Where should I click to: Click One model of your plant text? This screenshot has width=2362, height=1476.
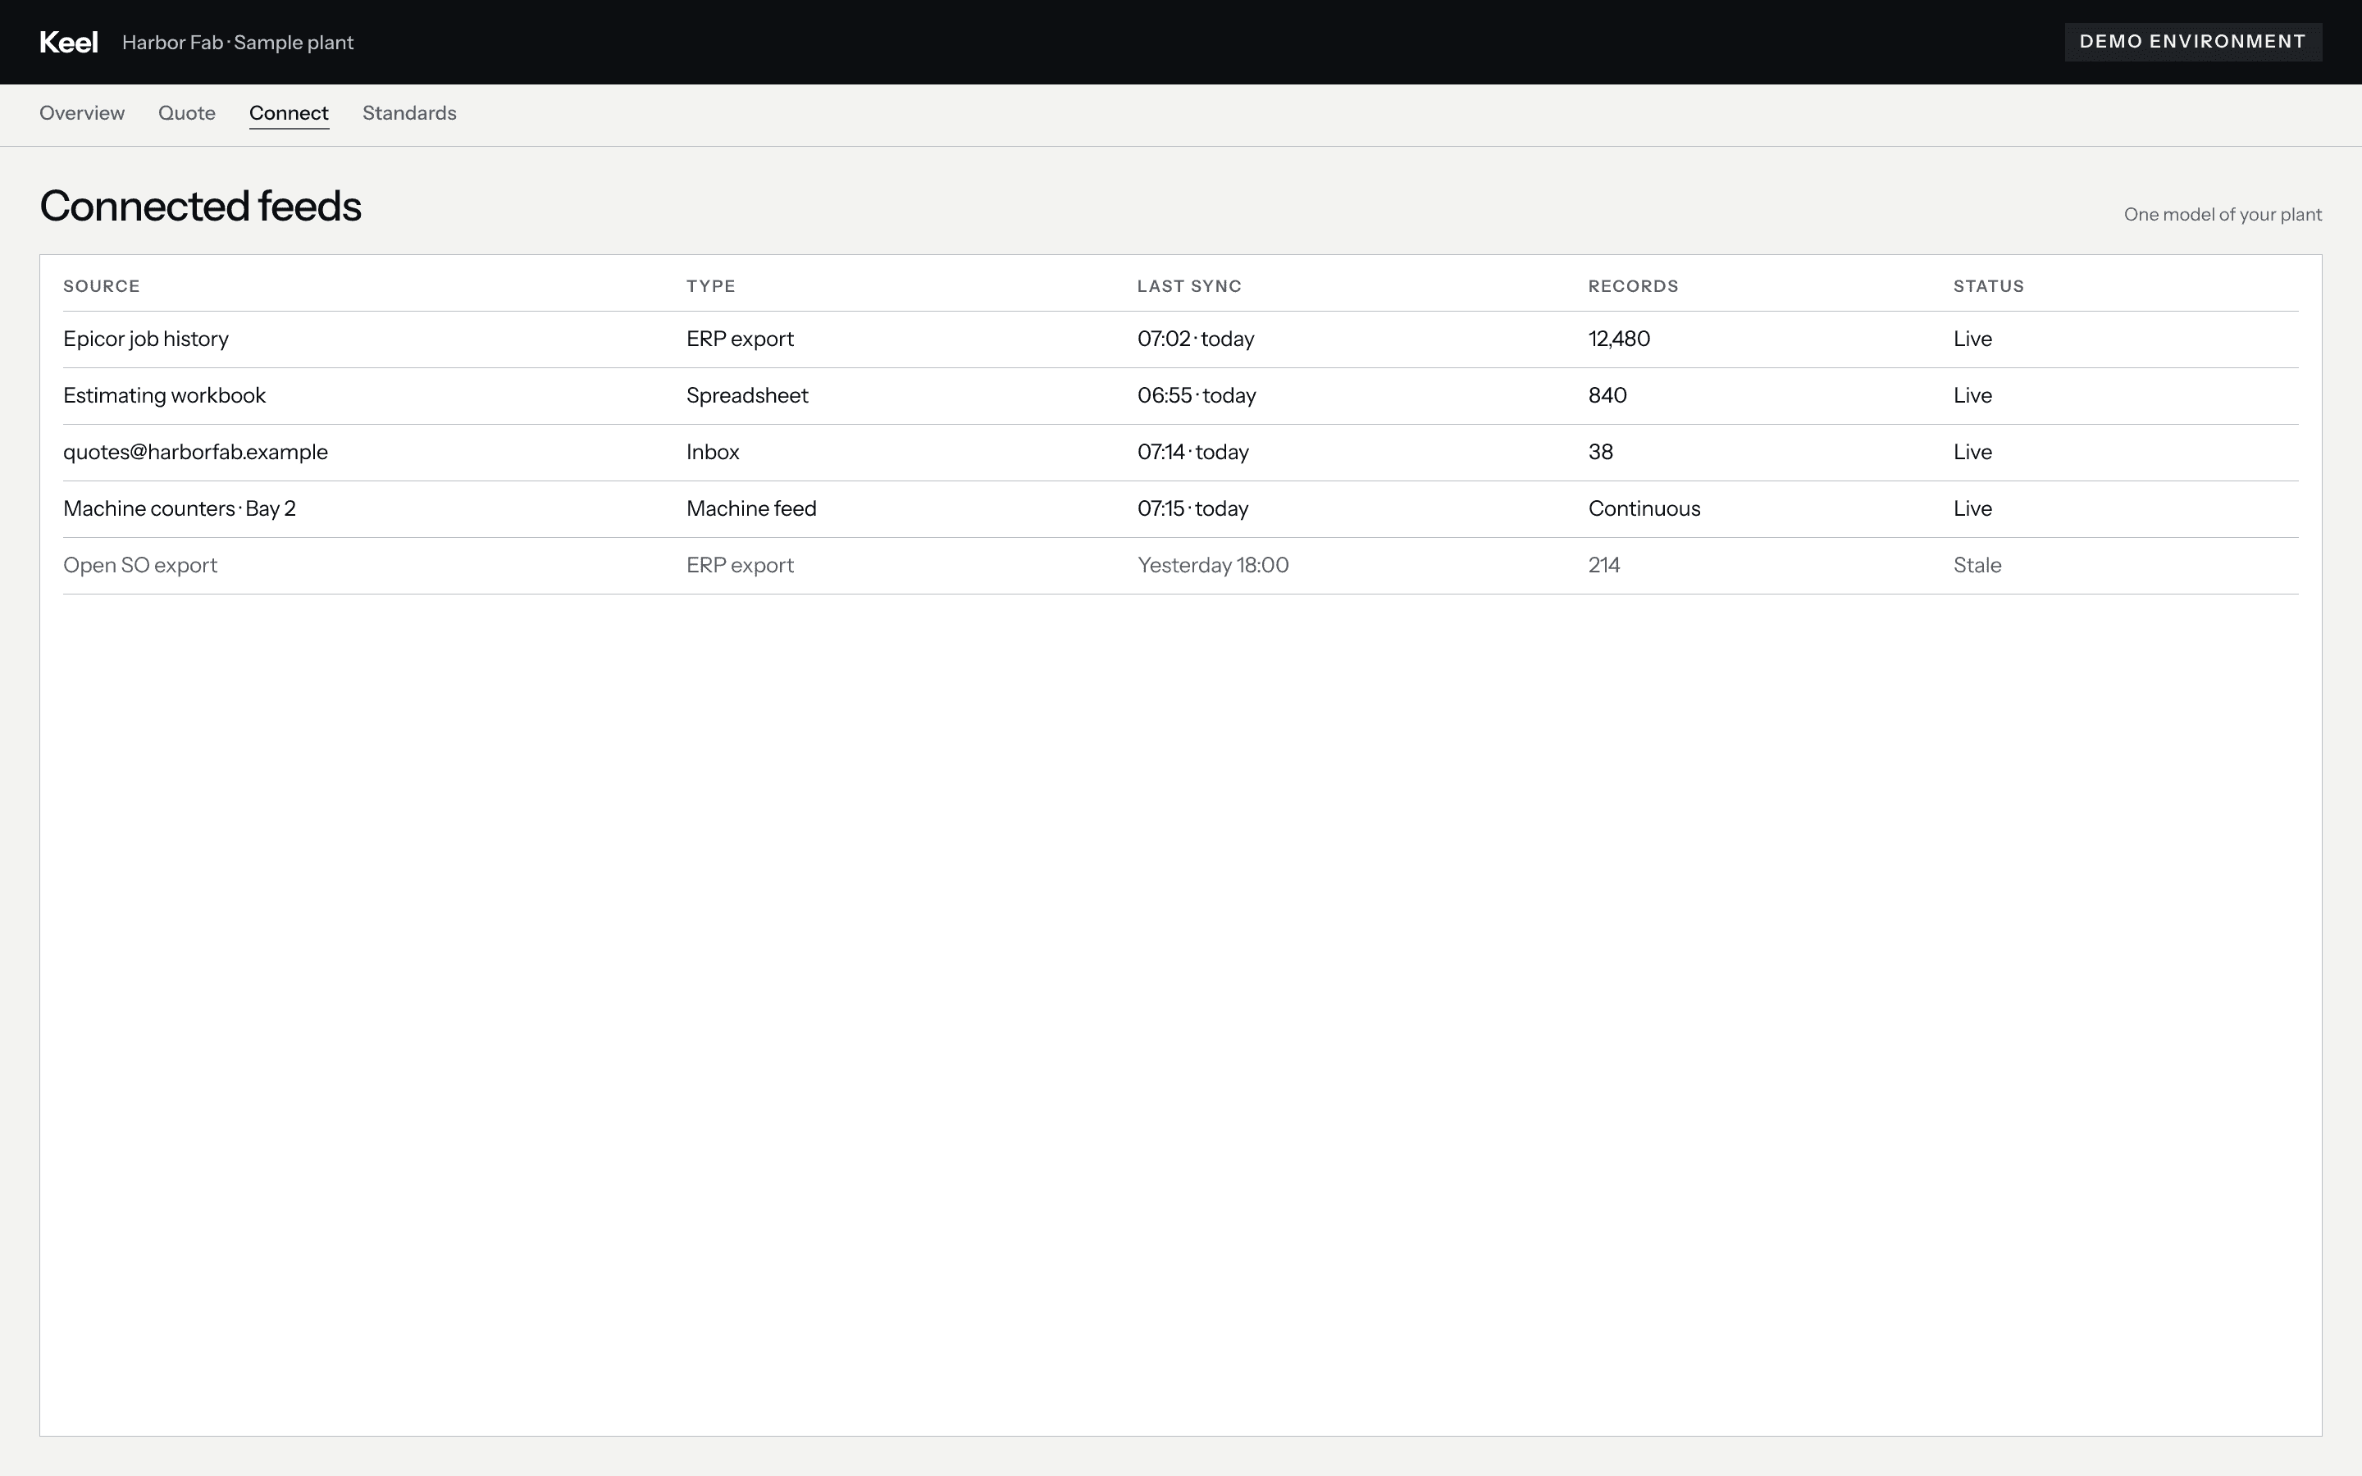click(x=2223, y=215)
